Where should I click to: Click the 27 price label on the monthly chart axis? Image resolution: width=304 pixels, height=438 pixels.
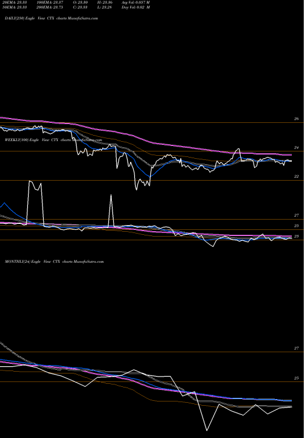point(296,349)
